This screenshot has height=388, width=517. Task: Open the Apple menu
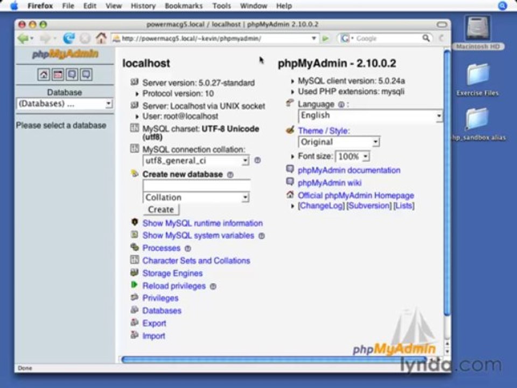pos(14,5)
